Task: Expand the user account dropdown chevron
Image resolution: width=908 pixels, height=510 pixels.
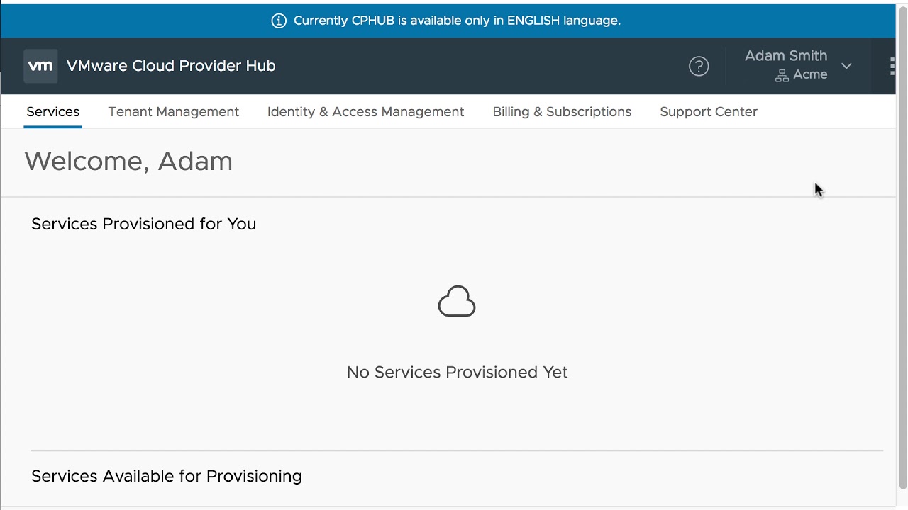Action: point(846,66)
